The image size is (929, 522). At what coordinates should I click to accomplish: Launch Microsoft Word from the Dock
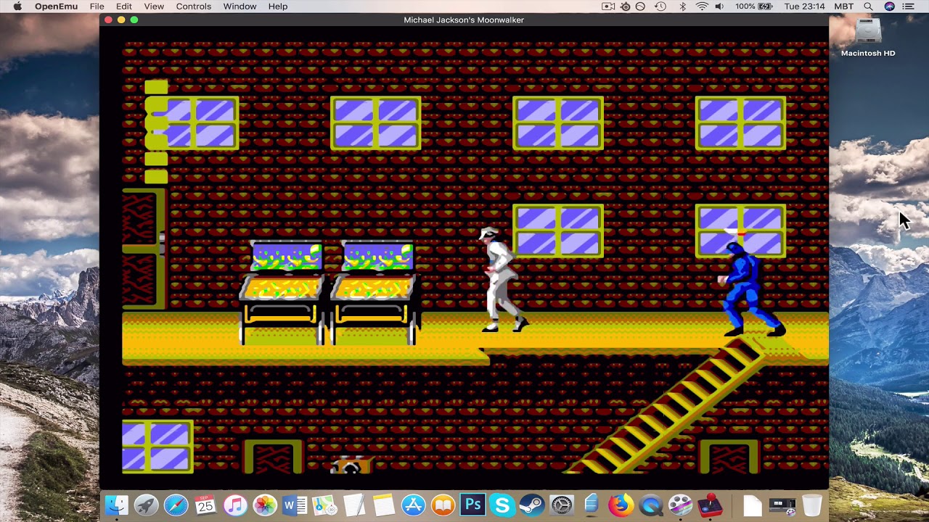(295, 505)
